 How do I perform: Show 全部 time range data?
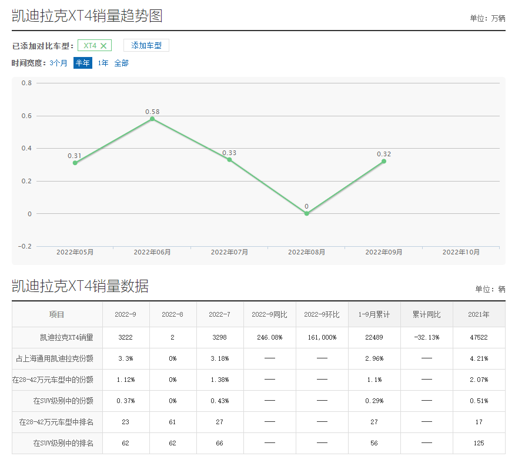(x=121, y=63)
